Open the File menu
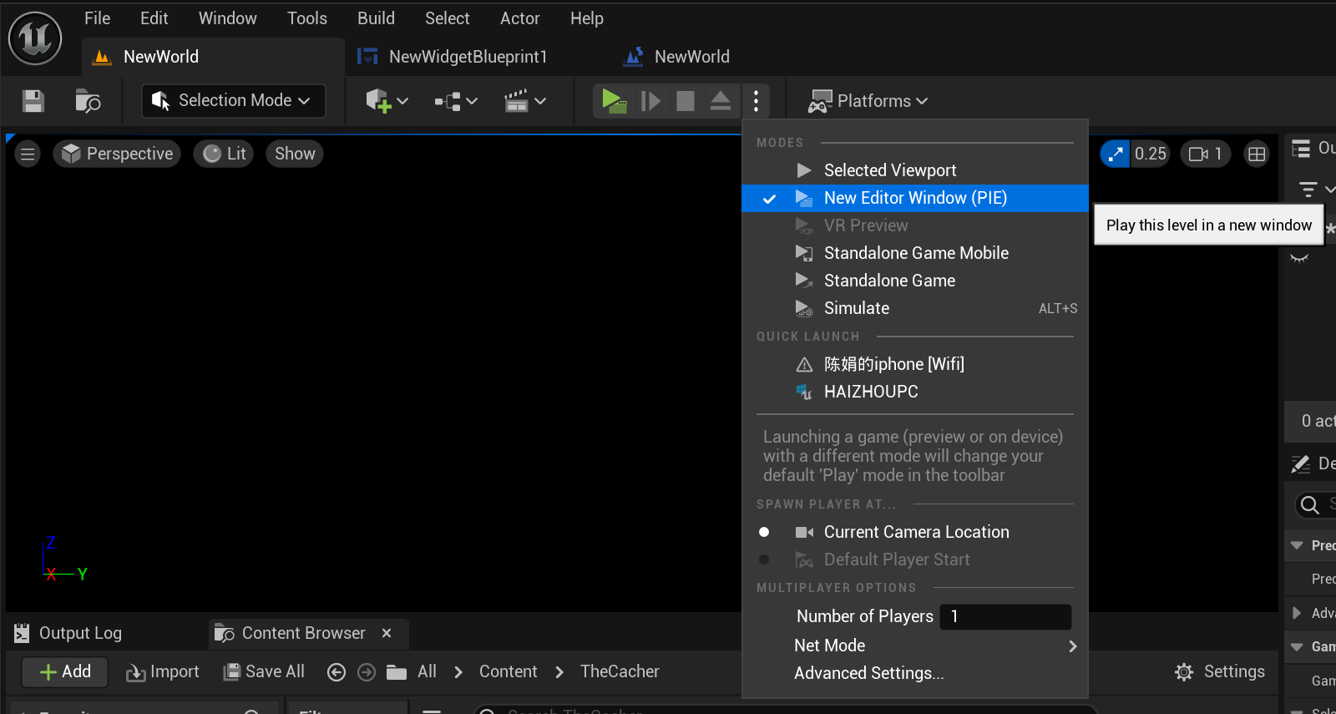Image resolution: width=1336 pixels, height=714 pixels. 97,18
